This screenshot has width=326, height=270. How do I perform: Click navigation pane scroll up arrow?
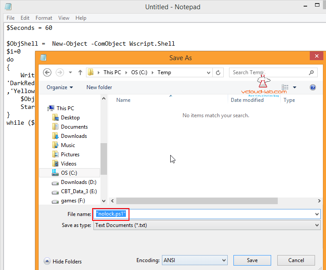click(x=104, y=99)
